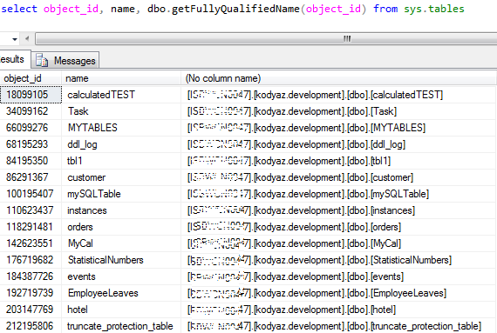Viewport: 497px width, 333px height.
Task: Select cell 142623551
Action: click(31, 243)
